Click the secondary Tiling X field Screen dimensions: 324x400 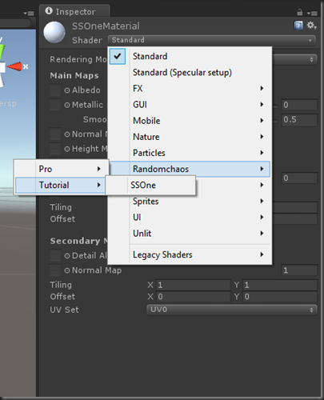point(193,285)
